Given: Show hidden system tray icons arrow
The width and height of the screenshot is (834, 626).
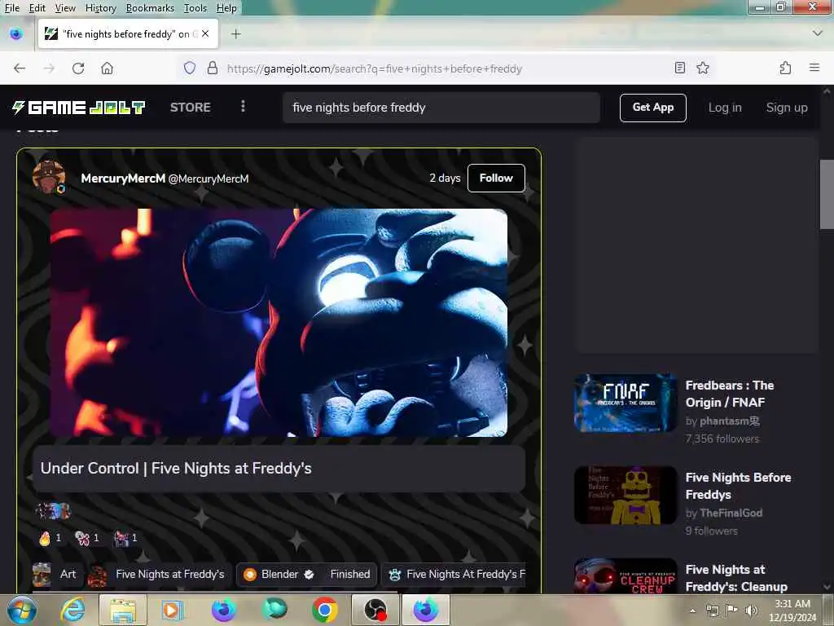Looking at the screenshot, I should click(x=692, y=611).
